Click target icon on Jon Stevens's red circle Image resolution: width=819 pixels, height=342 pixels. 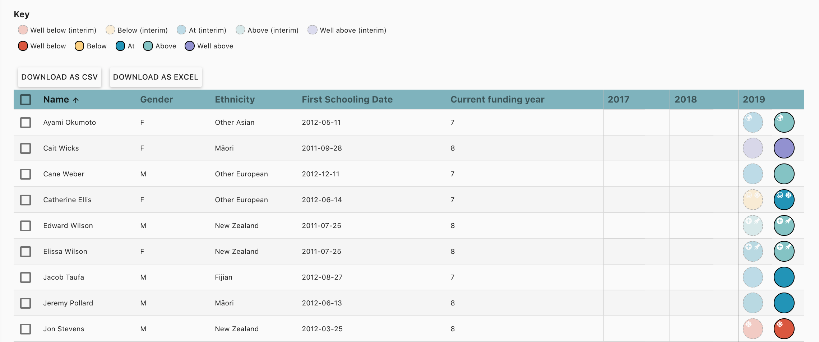(x=780, y=324)
